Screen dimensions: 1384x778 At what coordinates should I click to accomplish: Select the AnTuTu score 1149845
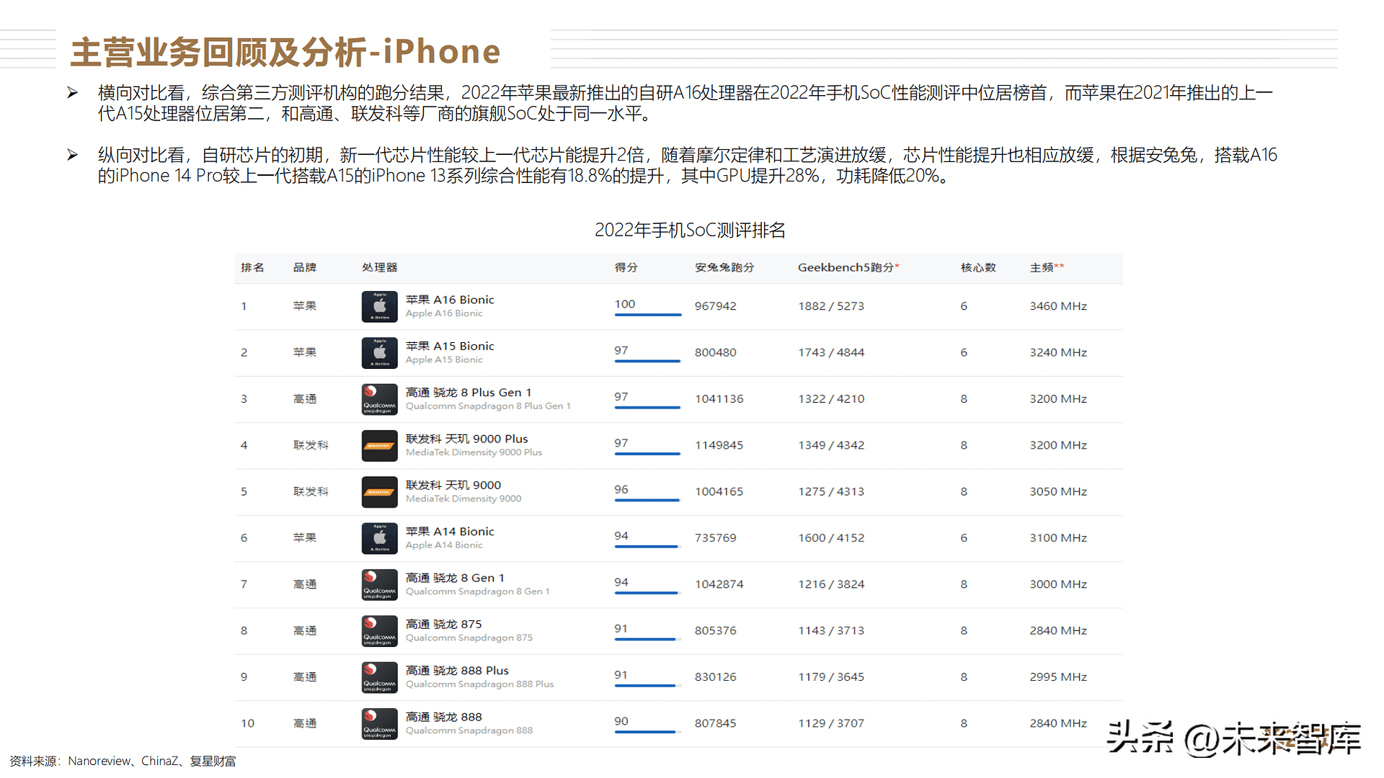pyautogui.click(x=719, y=445)
